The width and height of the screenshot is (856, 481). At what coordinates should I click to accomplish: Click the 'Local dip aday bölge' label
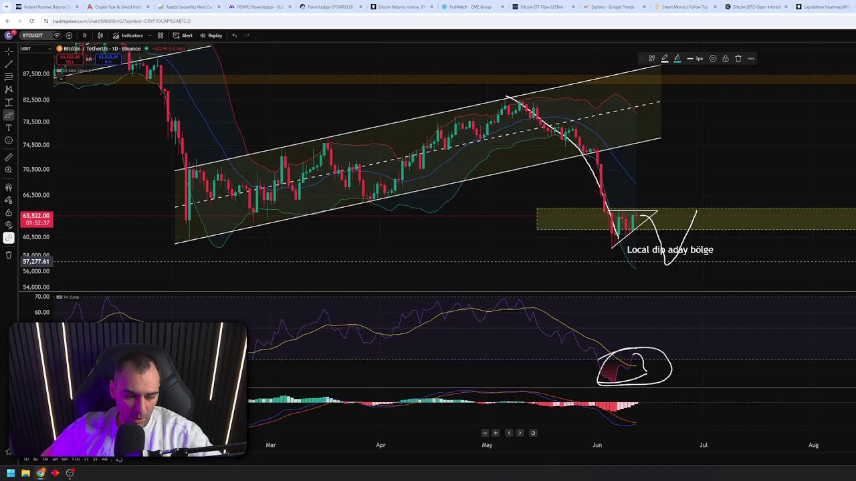(x=670, y=249)
